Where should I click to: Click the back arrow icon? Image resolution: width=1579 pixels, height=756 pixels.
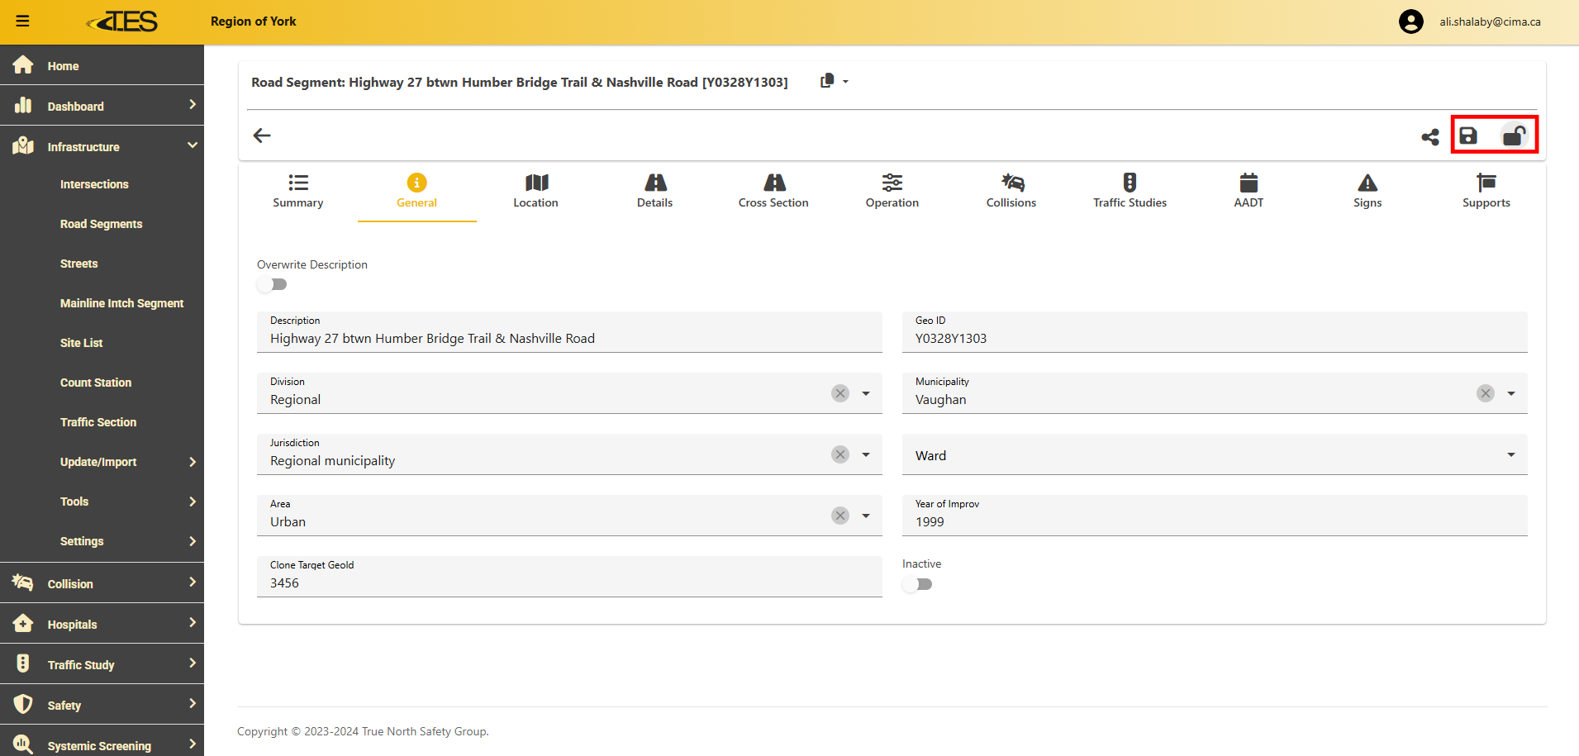click(x=262, y=136)
